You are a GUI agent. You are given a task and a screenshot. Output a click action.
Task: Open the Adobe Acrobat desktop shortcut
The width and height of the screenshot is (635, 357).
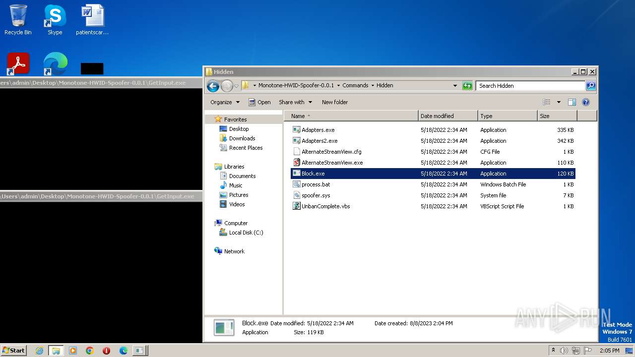tap(18, 63)
